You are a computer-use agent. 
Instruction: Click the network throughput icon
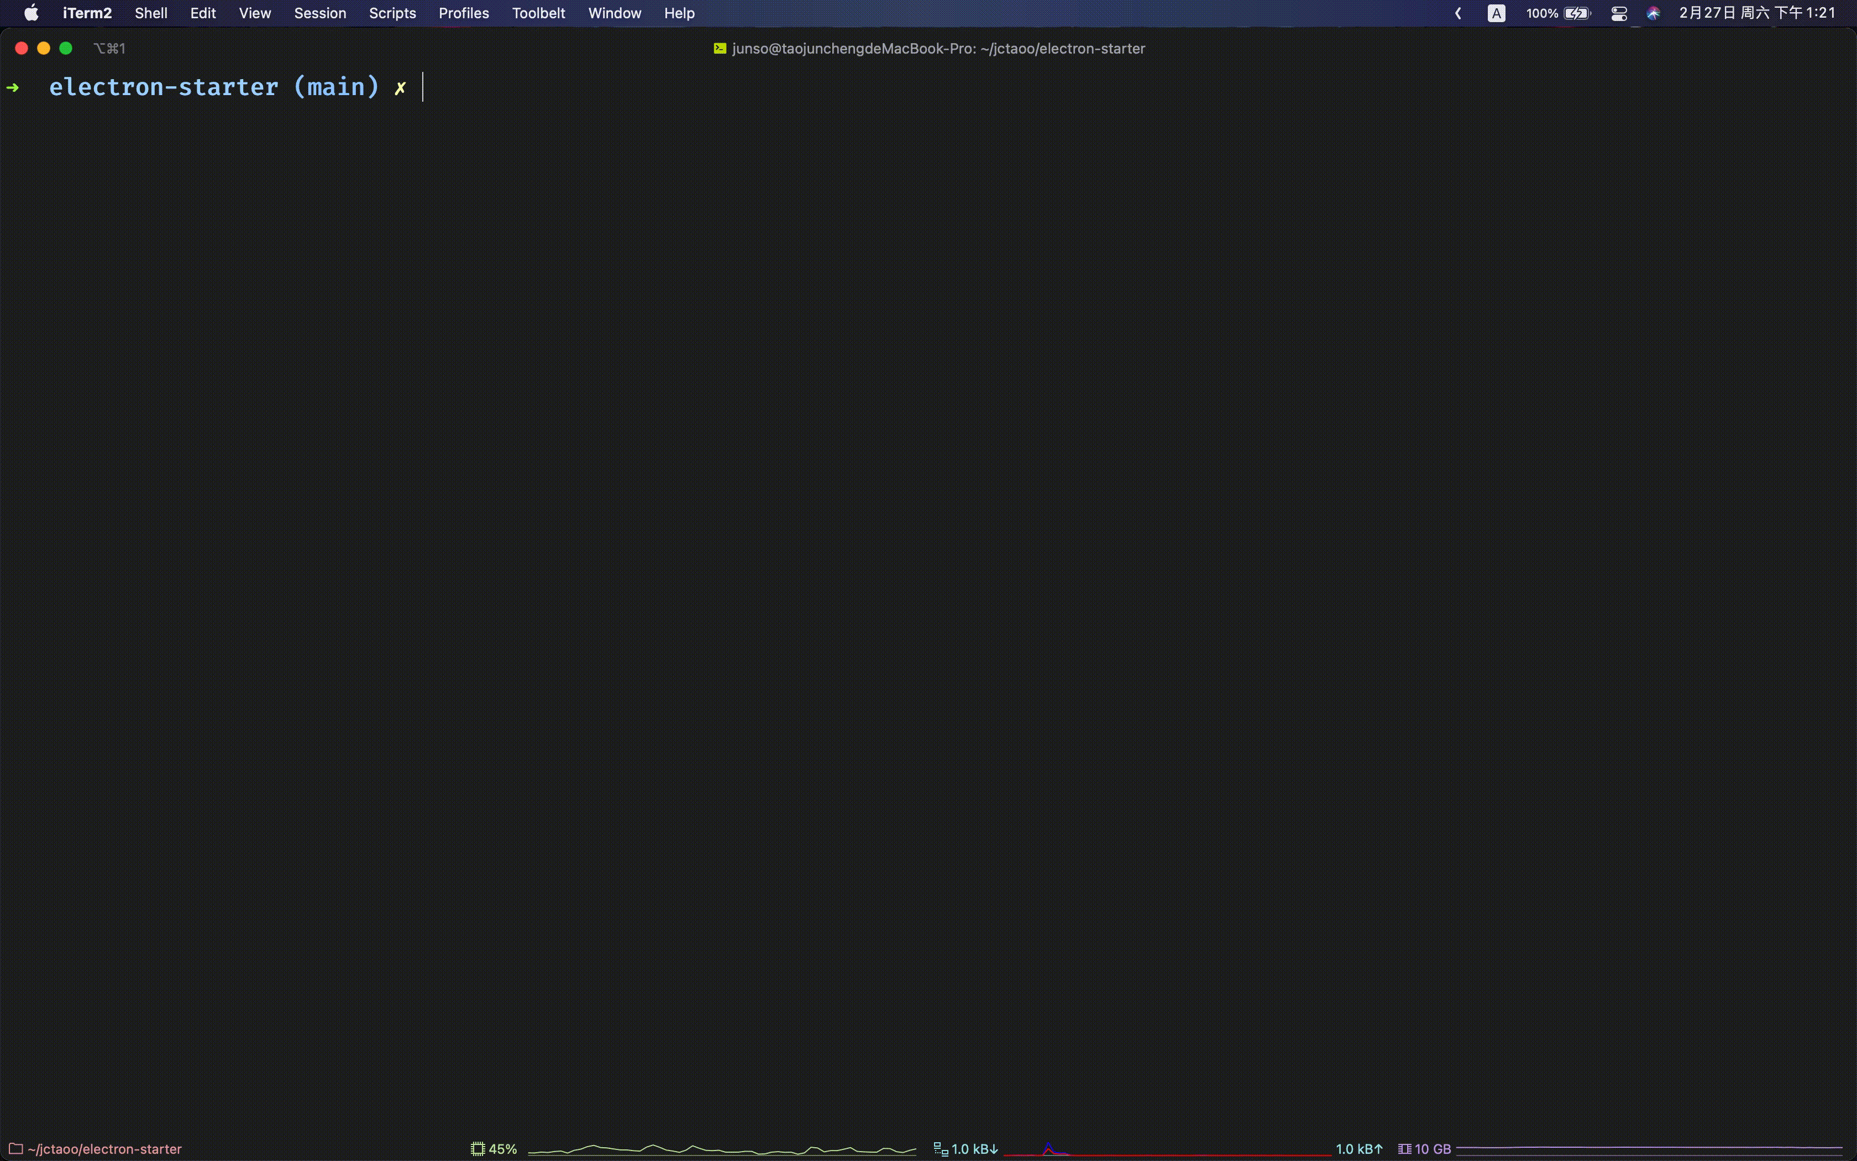(940, 1149)
